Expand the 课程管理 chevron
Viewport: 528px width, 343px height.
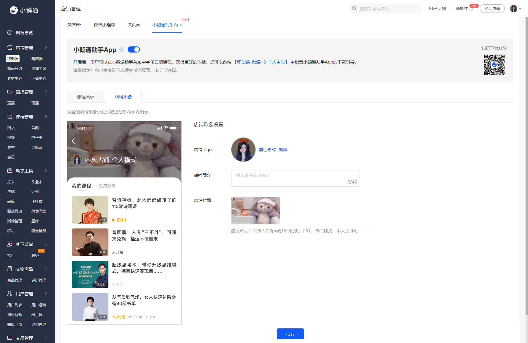tap(46, 116)
